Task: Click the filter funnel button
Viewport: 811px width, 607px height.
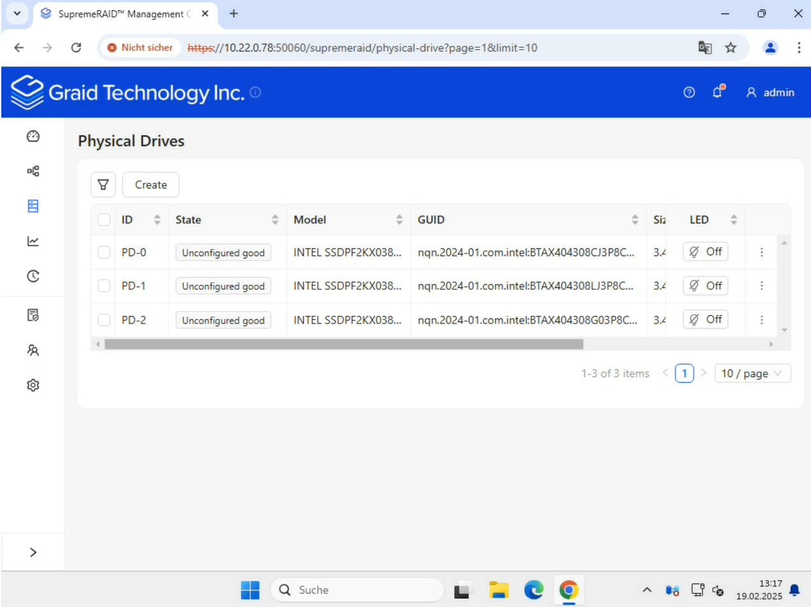Action: click(x=103, y=185)
